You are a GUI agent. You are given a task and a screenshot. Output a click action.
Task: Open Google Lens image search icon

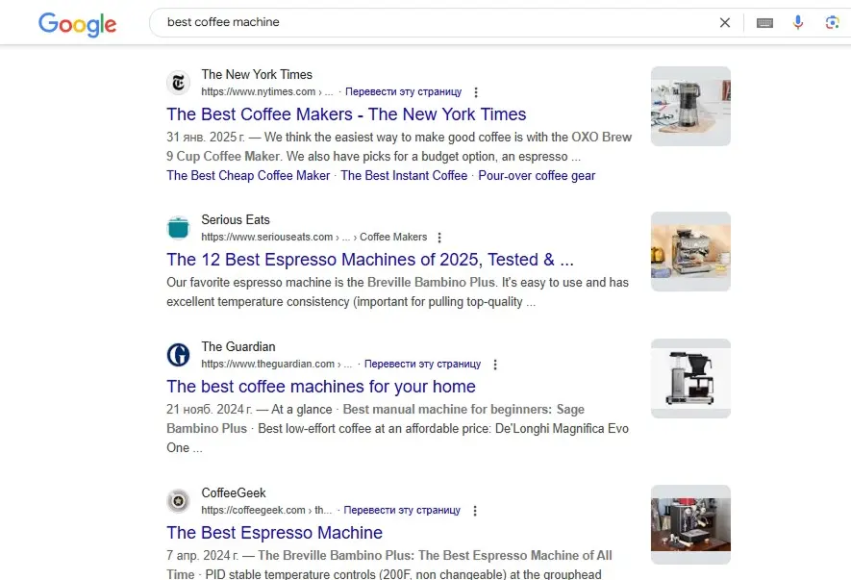pos(832,22)
